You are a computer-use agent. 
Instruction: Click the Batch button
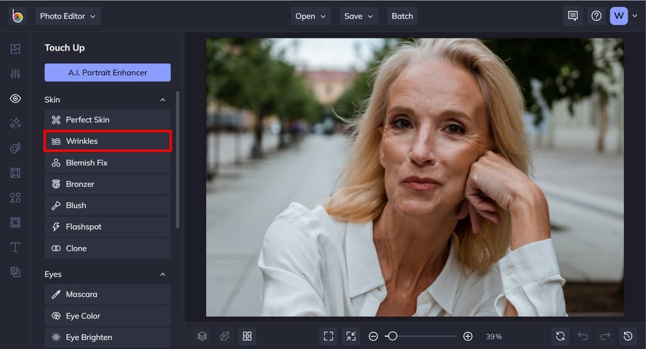pyautogui.click(x=402, y=16)
